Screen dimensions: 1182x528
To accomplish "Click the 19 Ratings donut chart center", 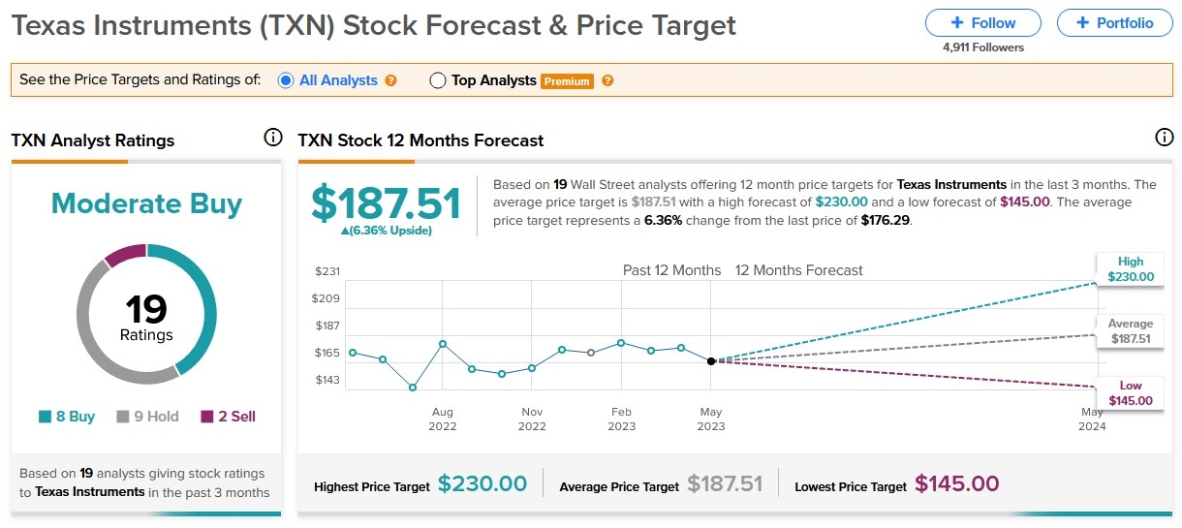I will [146, 316].
